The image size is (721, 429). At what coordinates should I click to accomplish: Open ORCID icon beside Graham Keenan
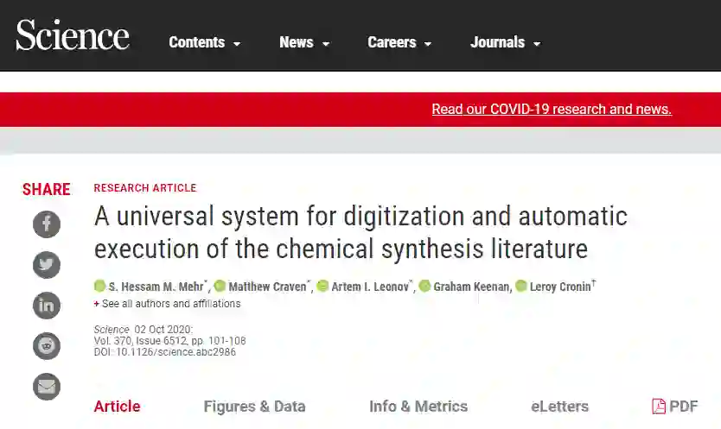click(x=424, y=287)
